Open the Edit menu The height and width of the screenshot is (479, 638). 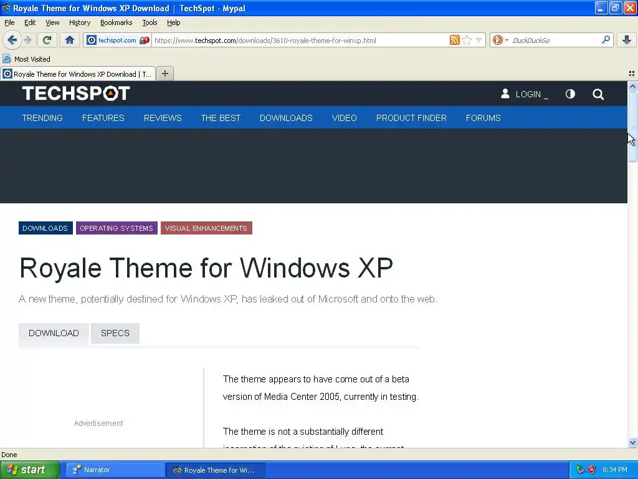coord(30,22)
